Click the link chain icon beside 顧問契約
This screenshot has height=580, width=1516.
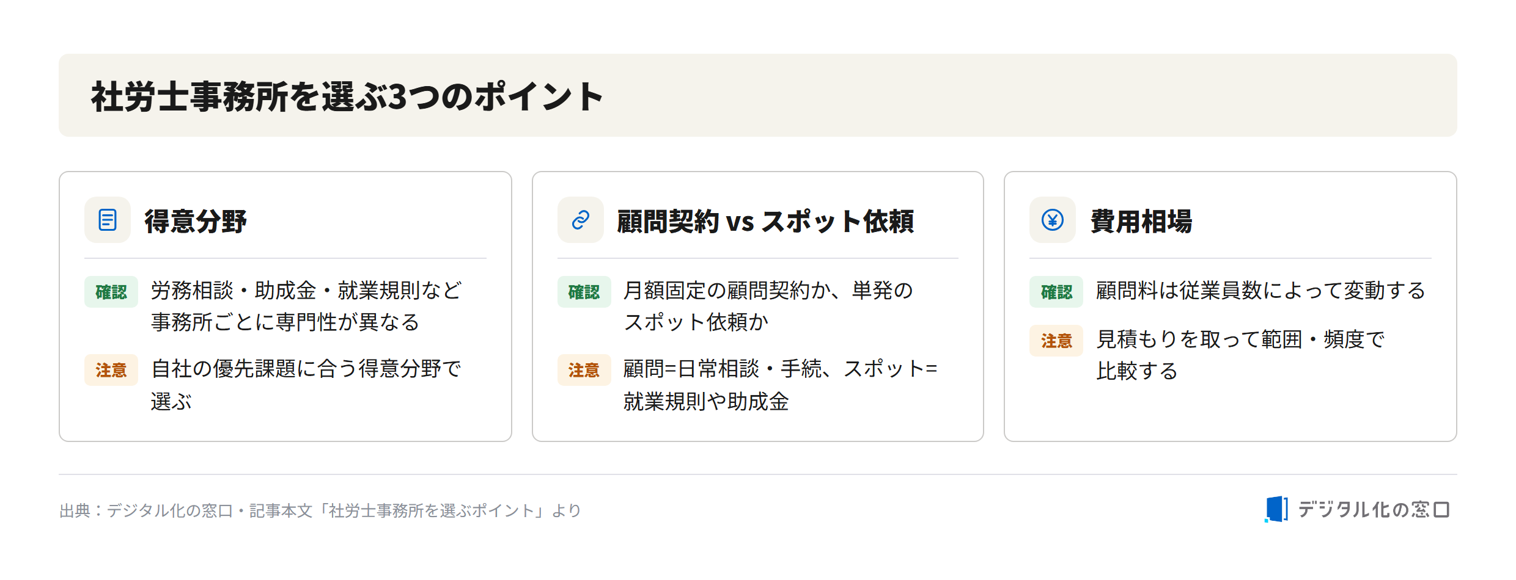coord(580,220)
